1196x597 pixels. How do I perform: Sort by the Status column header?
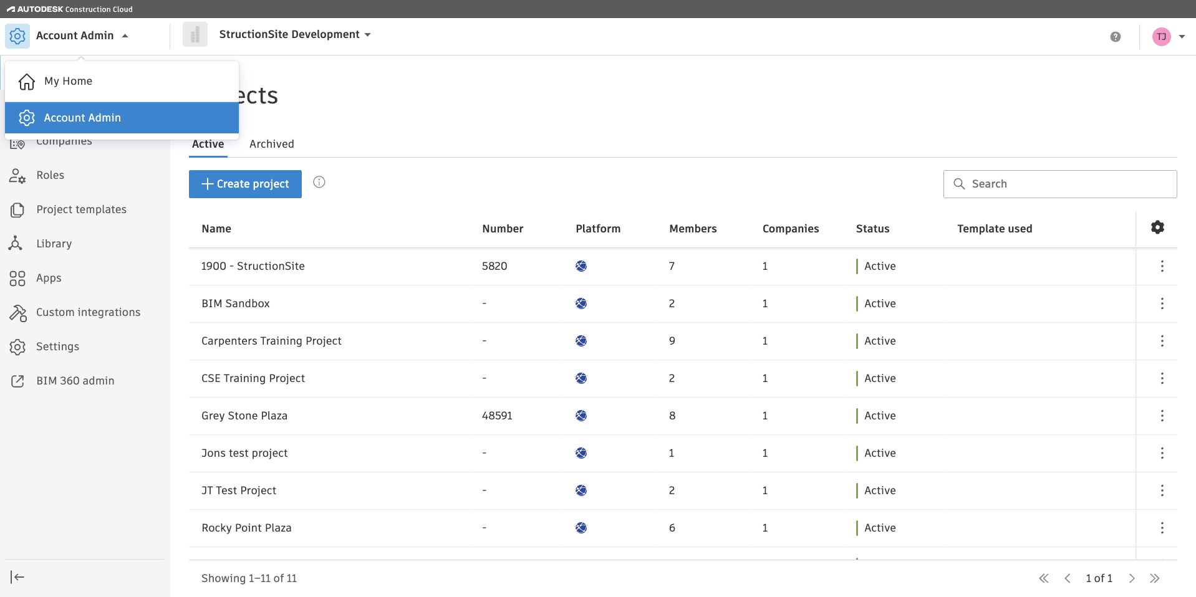pyautogui.click(x=872, y=229)
